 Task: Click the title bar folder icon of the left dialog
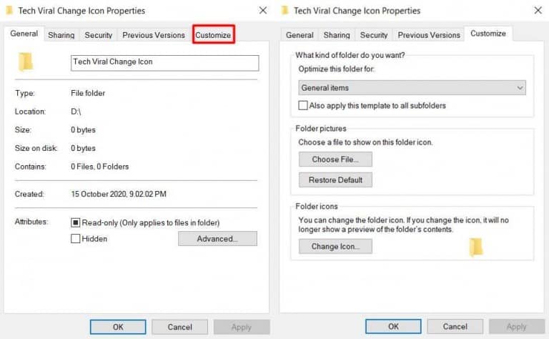point(11,11)
